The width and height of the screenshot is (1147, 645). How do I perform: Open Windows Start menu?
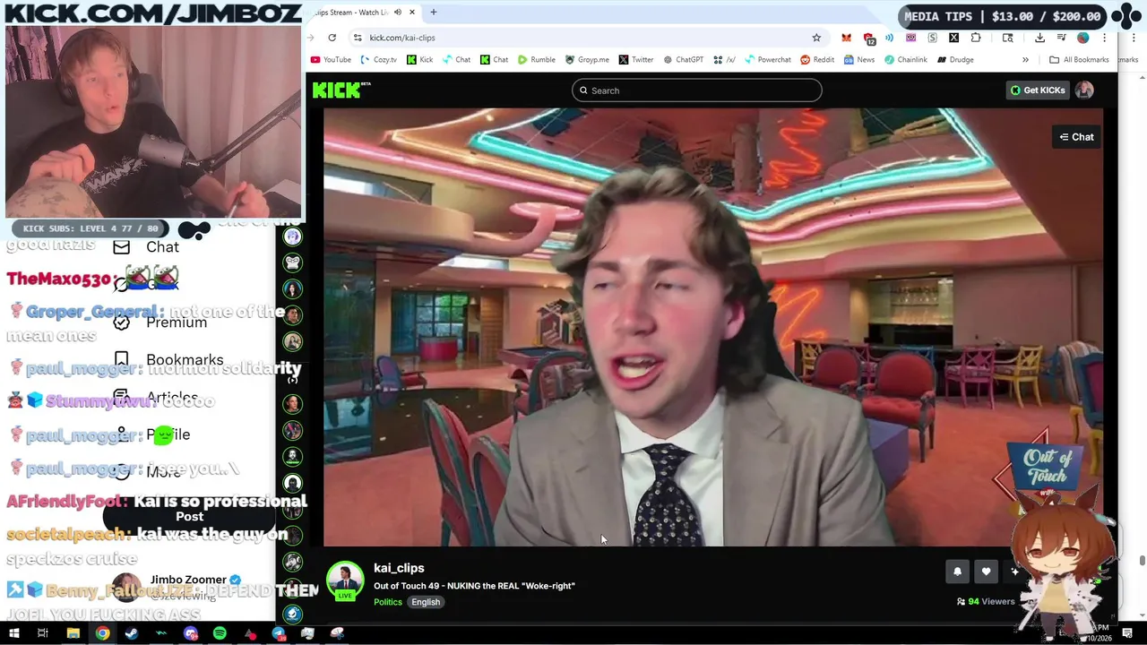pos(13,633)
